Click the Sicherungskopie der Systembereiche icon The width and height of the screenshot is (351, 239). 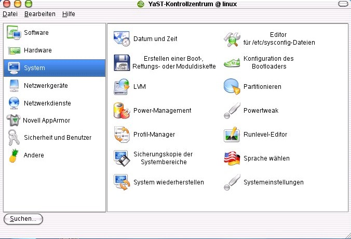[122, 158]
